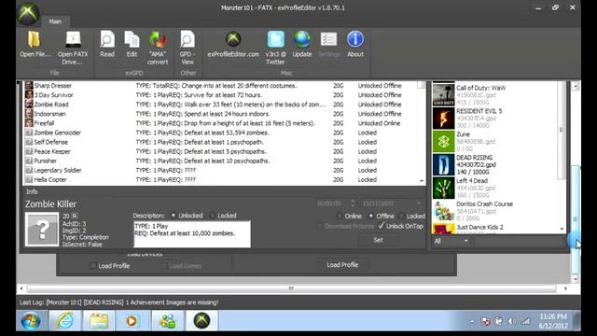The width and height of the screenshot is (597, 336).
Task: Click the network signal tray icon
Action: 526,321
